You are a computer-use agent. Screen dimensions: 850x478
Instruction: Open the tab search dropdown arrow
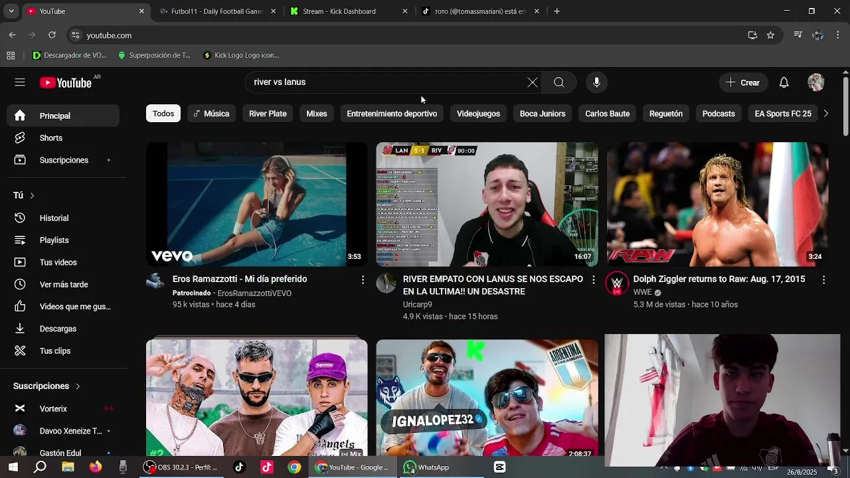(x=11, y=11)
